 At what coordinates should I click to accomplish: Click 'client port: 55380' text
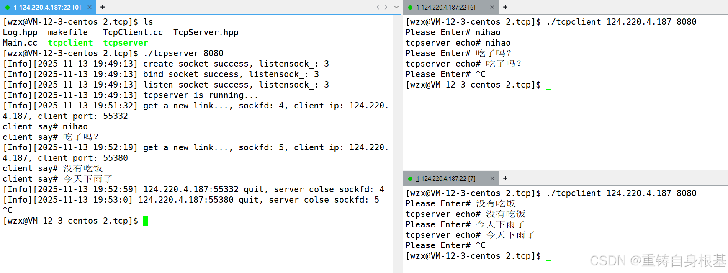click(x=83, y=158)
